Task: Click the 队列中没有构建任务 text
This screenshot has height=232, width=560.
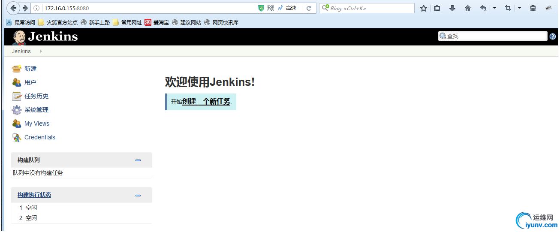Action: pyautogui.click(x=38, y=173)
